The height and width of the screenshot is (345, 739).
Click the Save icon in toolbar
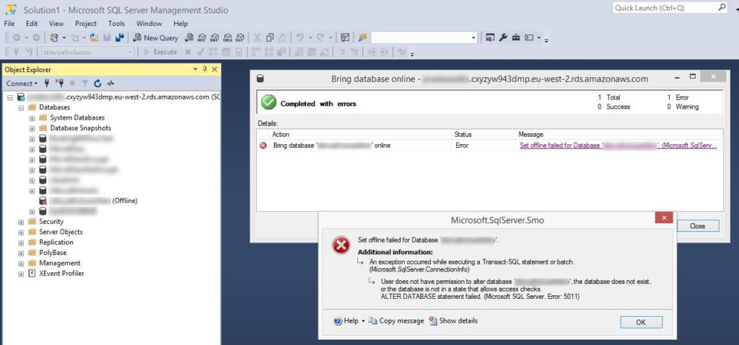coord(107,37)
